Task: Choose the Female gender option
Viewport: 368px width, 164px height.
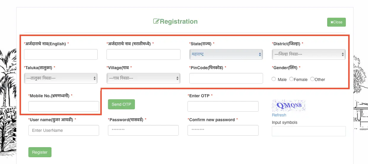Action: 291,79
